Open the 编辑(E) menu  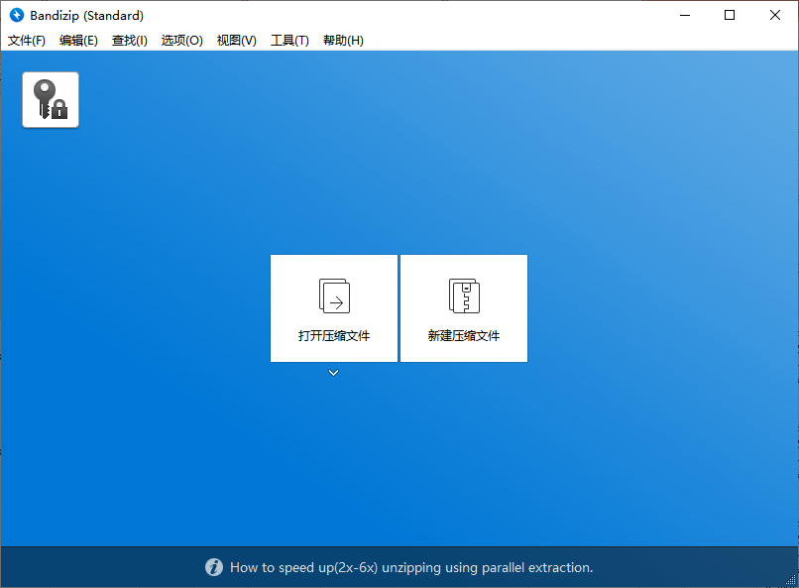[78, 40]
